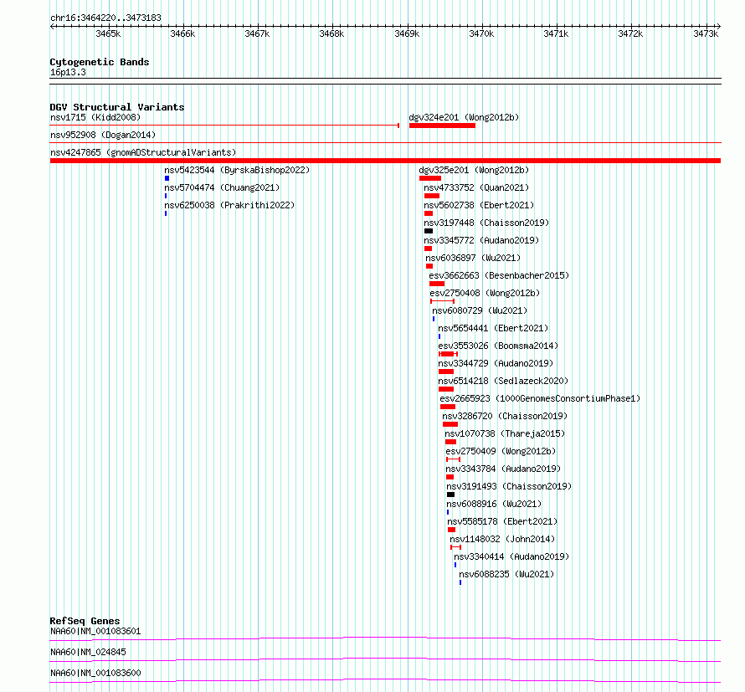
Task: Click nsv6036897 (Wu2021) label
Action: pos(473,258)
